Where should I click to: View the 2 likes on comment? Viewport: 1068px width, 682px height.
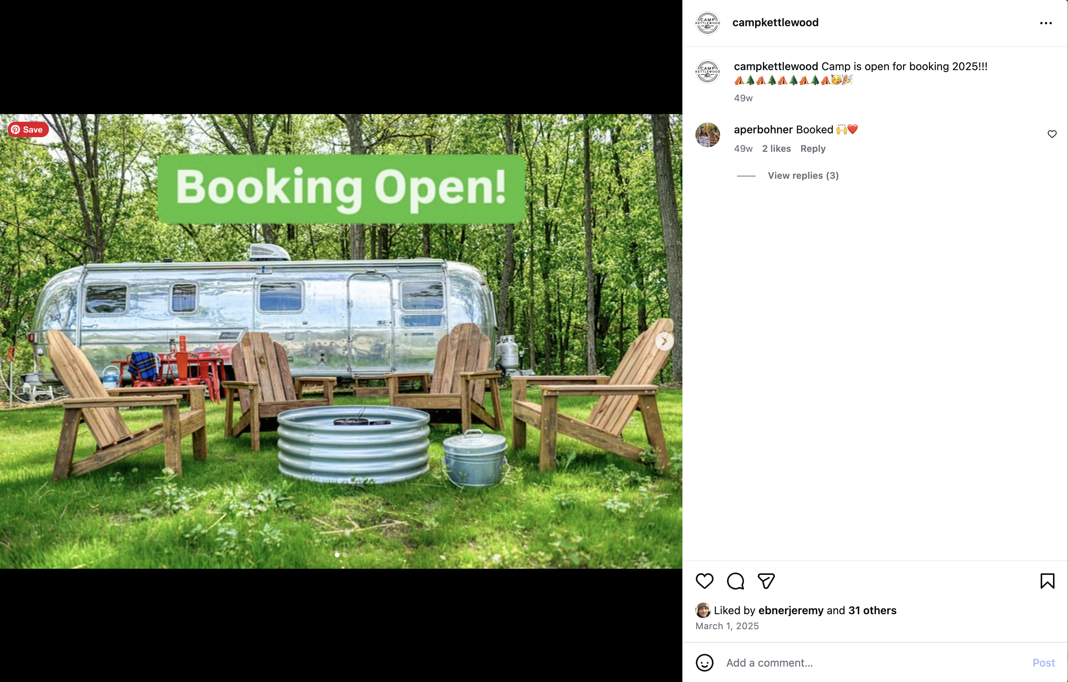(776, 149)
